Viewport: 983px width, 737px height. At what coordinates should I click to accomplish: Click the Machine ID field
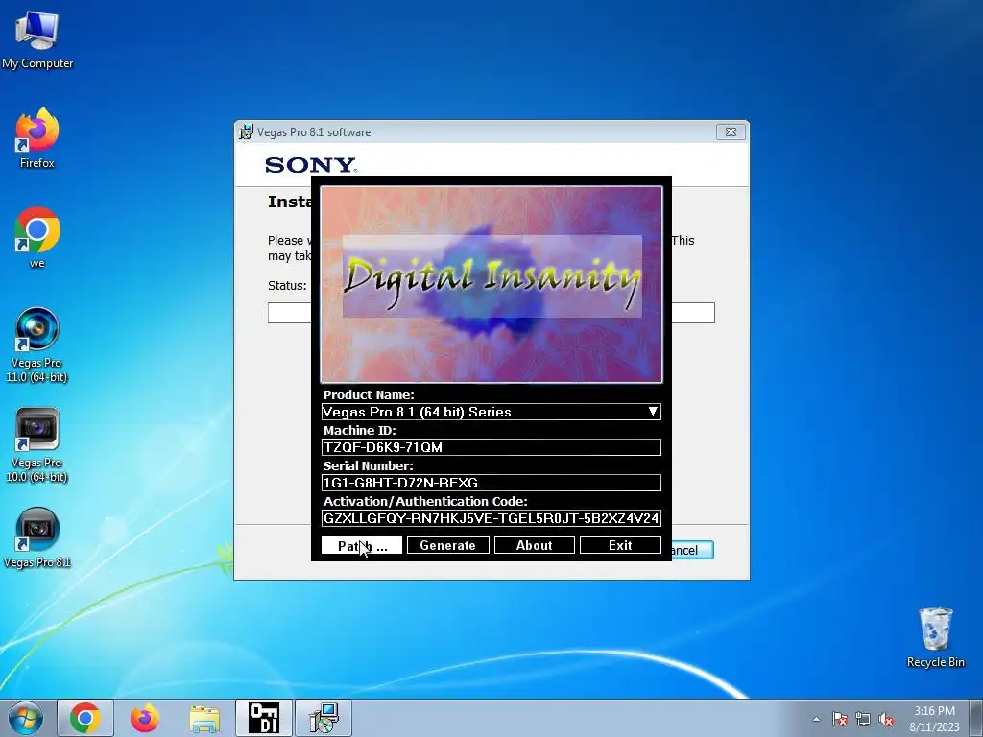tap(491, 447)
